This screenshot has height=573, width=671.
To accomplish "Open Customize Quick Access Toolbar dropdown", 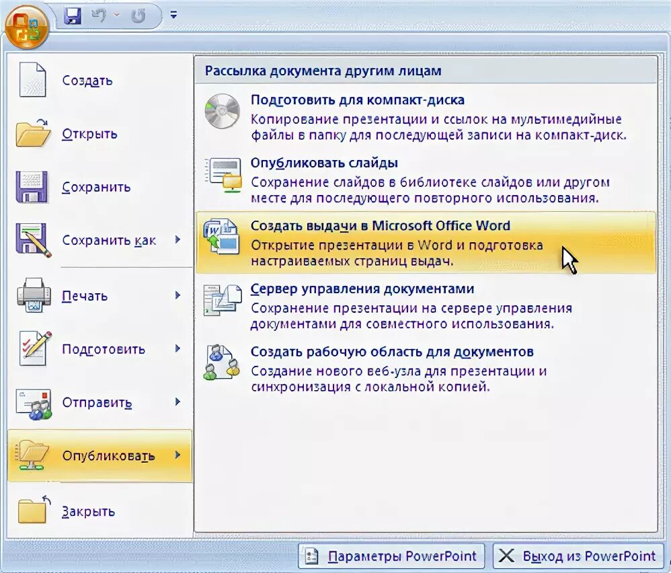I will tap(173, 15).
